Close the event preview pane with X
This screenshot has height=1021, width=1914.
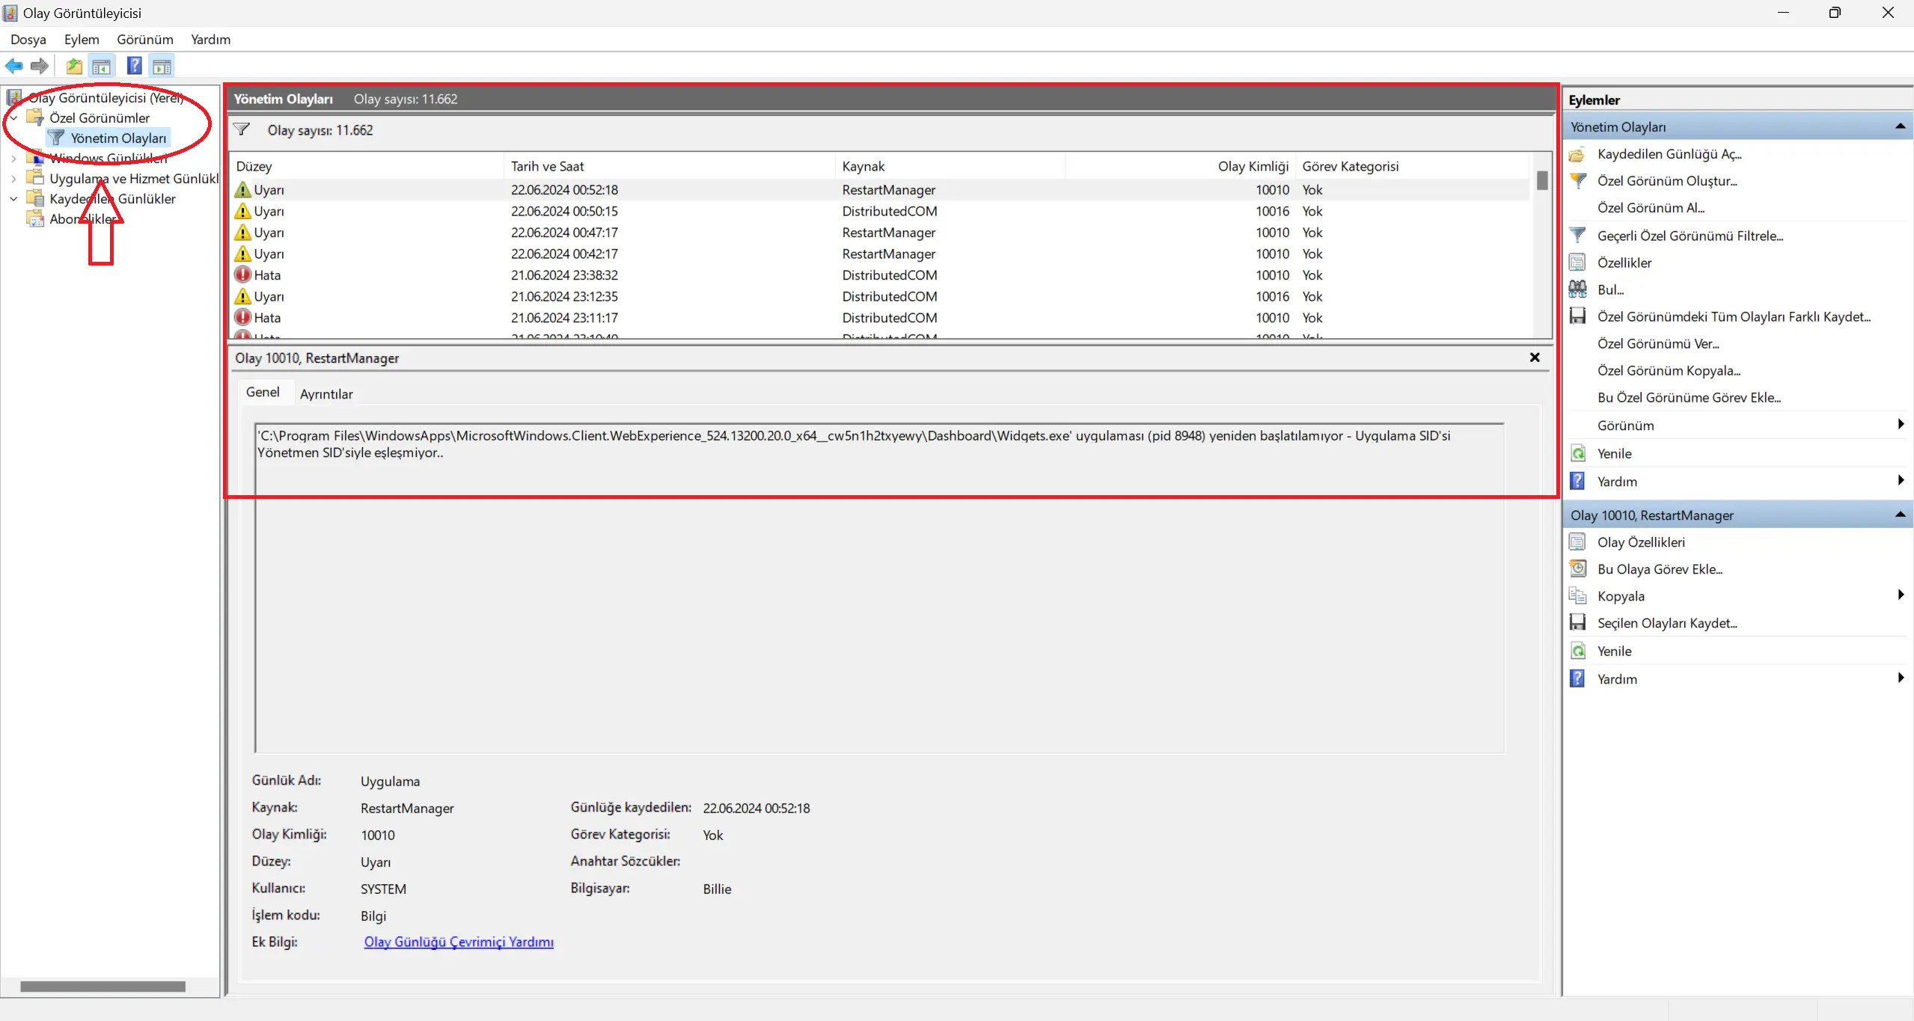pos(1535,358)
